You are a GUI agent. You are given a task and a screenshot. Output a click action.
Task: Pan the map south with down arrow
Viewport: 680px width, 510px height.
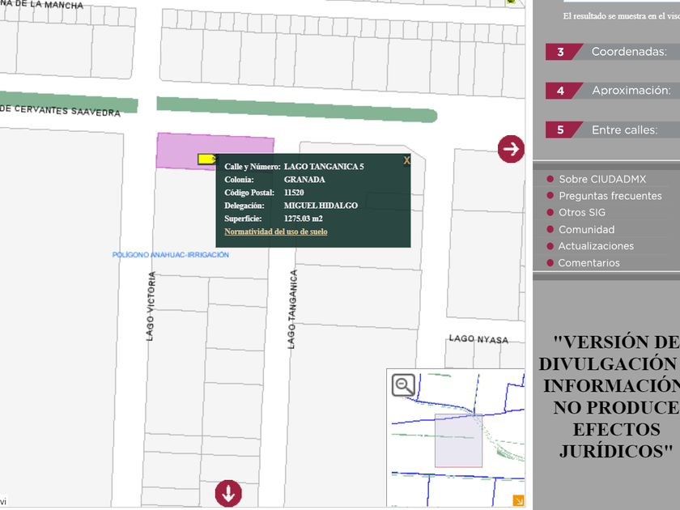point(227,492)
